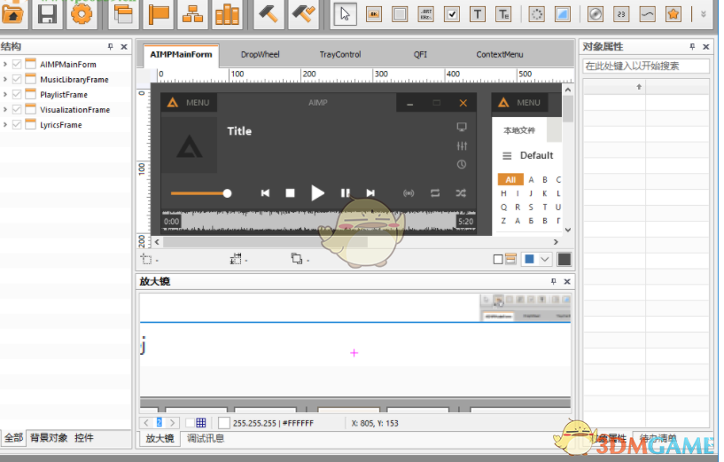Switch to the DropWheel tab
The height and width of the screenshot is (462, 724).
(260, 54)
